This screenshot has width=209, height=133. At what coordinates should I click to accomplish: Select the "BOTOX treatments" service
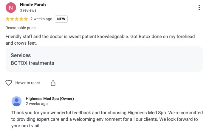[32, 63]
